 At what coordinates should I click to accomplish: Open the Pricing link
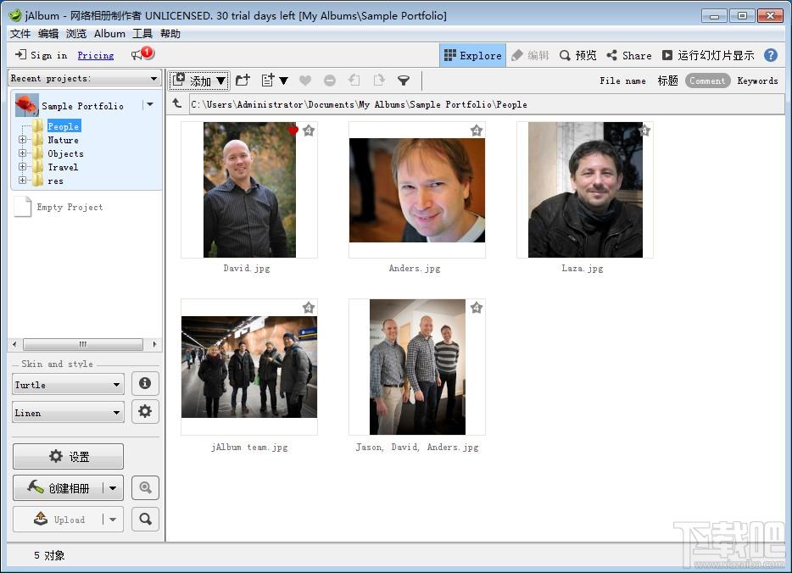click(x=96, y=55)
